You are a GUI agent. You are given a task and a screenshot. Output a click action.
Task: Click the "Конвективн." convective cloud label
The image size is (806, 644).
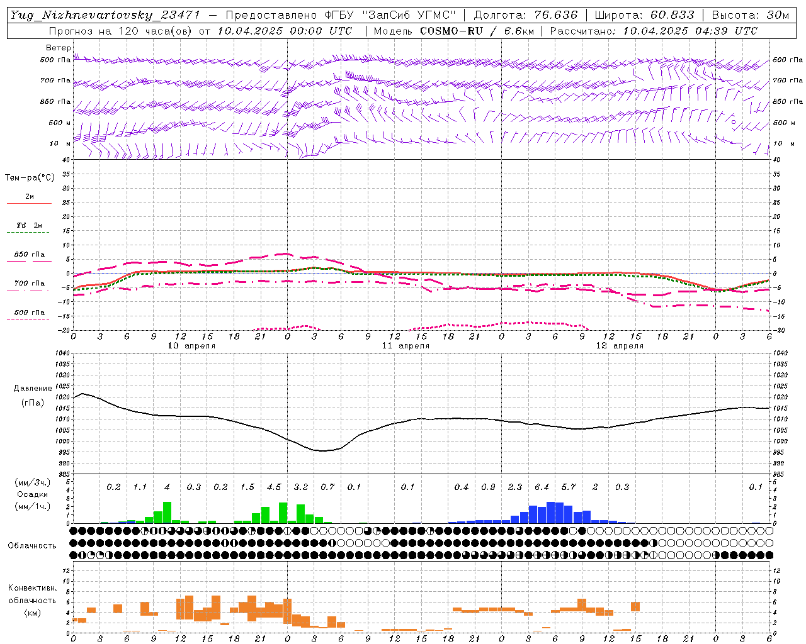(x=32, y=588)
